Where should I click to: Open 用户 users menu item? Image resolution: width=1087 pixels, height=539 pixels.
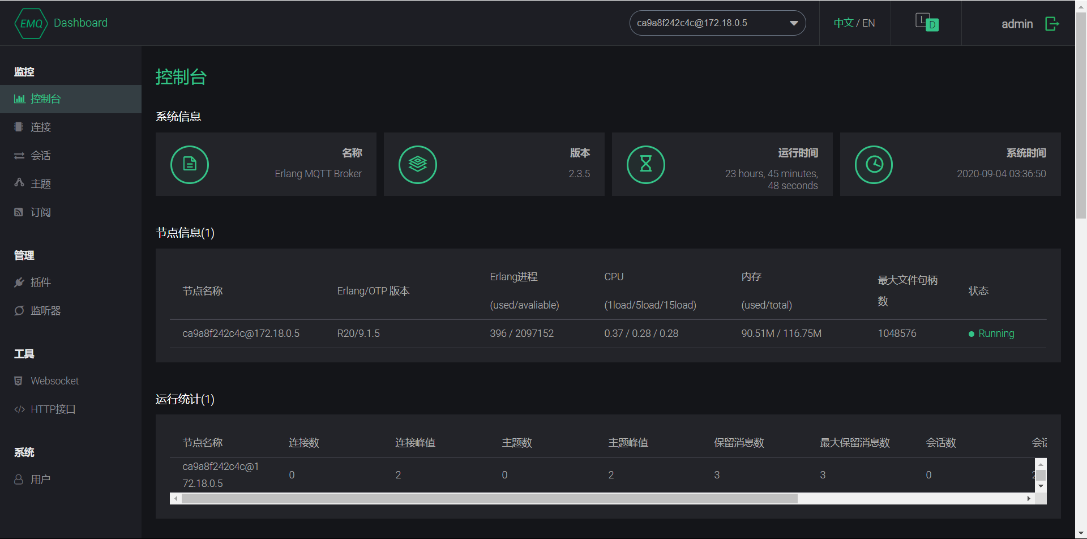coord(71,480)
